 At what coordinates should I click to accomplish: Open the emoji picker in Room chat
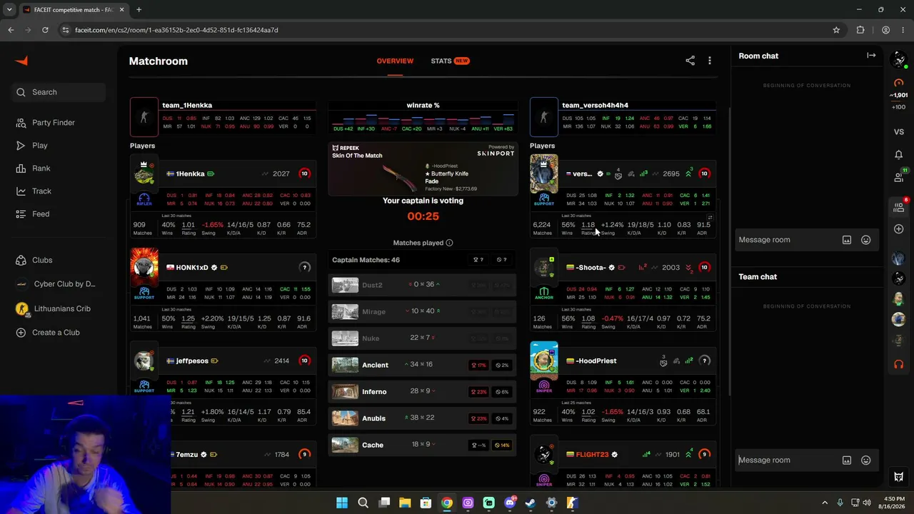tap(865, 240)
